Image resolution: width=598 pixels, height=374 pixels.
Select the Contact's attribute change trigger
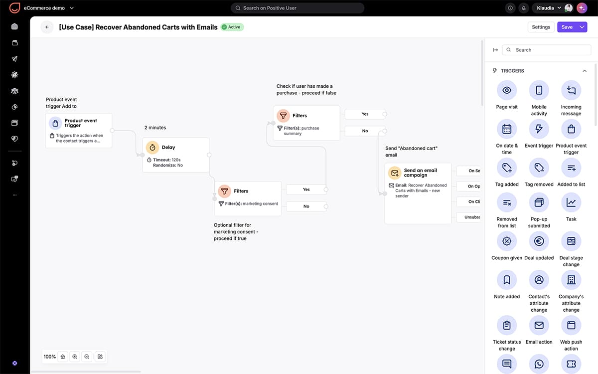click(x=539, y=280)
